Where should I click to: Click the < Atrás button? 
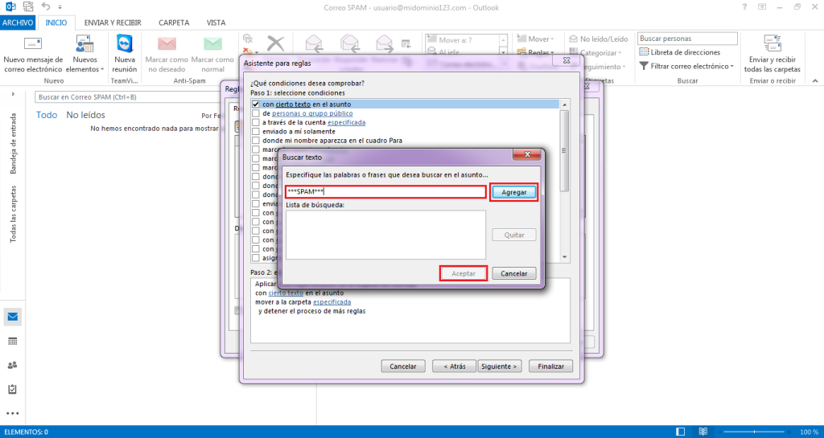tap(454, 366)
